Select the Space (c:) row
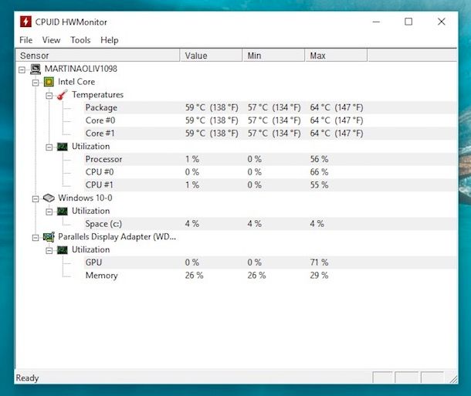This screenshot has height=396, width=471. tap(270, 224)
